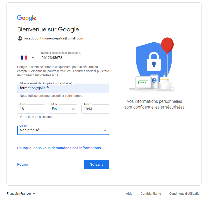
Task: Click the Google logo
Action: coord(27,18)
